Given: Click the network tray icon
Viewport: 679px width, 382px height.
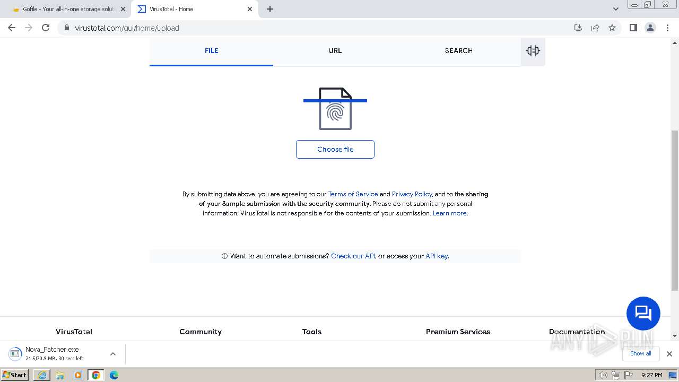Looking at the screenshot, I should click(616, 375).
